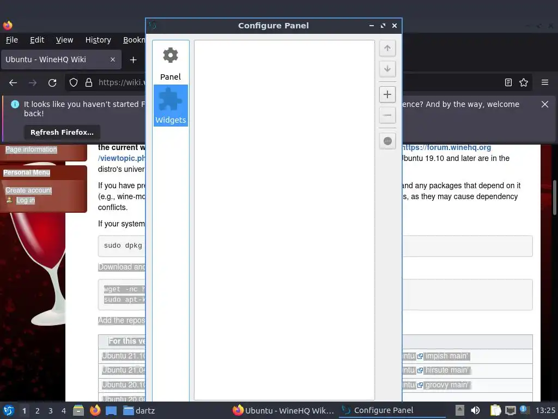Image resolution: width=558 pixels, height=419 pixels.
Task: Open the Bookmarks menu in Firefox
Action: 134,40
